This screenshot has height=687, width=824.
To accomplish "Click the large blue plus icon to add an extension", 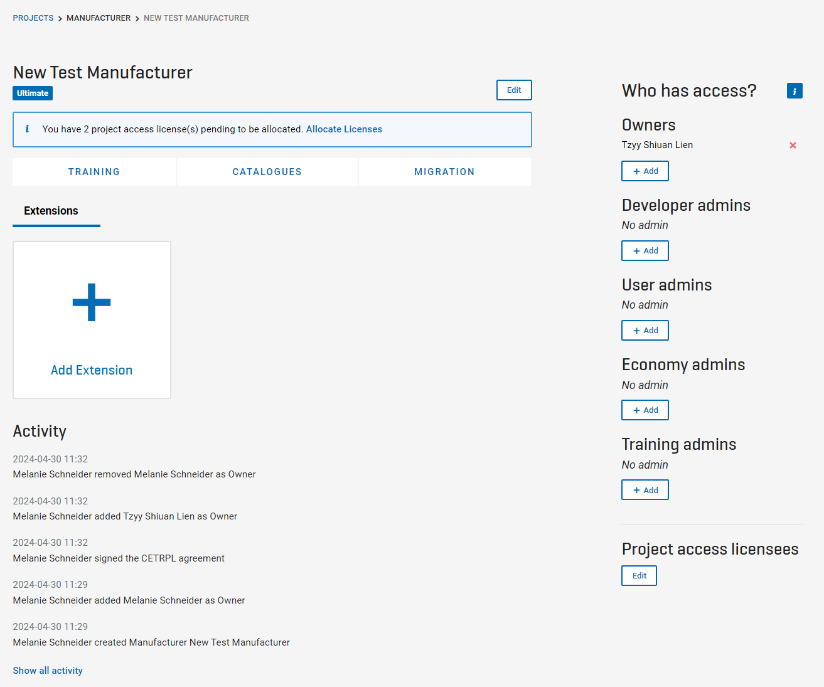I will 92,302.
